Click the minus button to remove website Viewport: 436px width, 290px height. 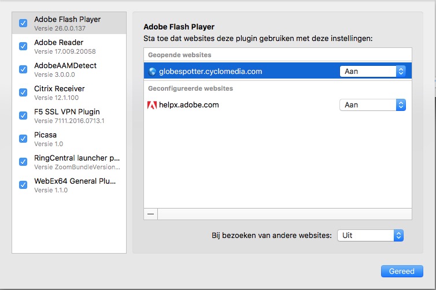(x=151, y=213)
